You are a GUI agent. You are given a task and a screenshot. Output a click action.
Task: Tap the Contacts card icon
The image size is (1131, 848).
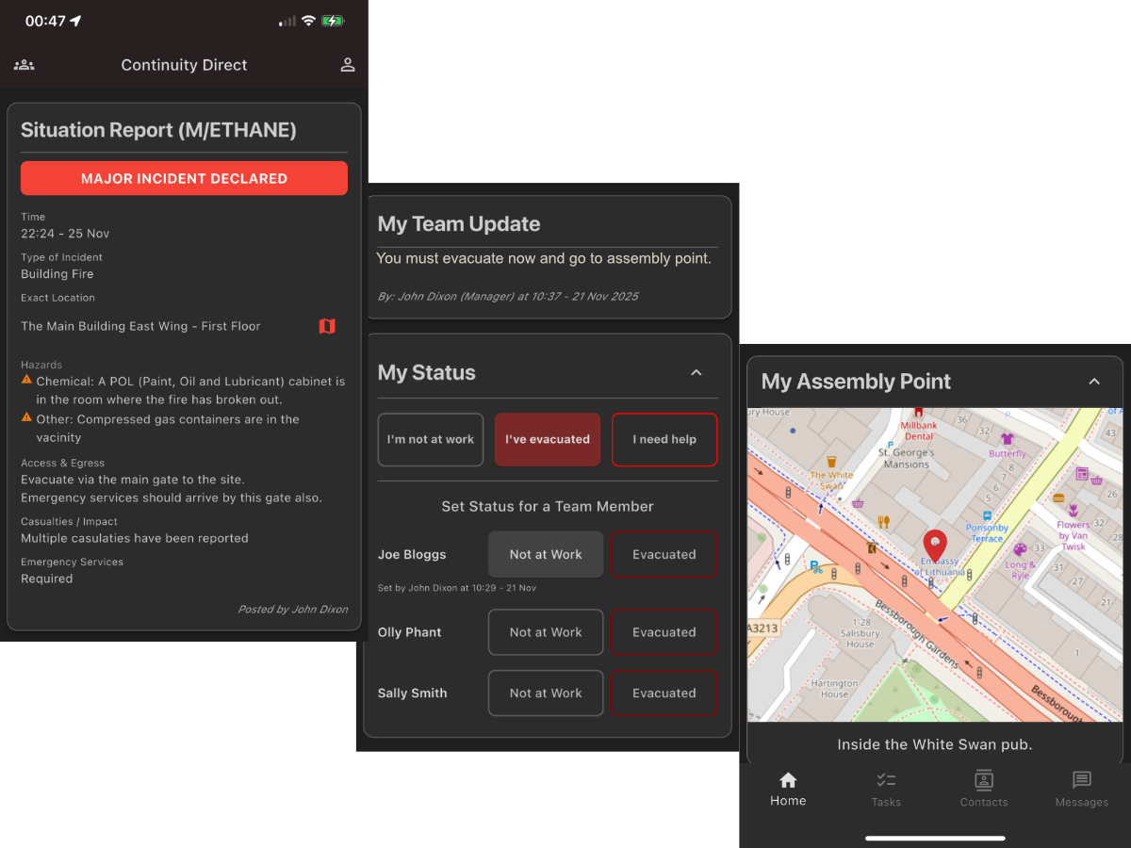(984, 782)
